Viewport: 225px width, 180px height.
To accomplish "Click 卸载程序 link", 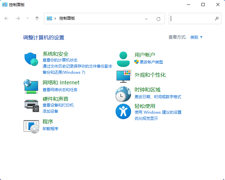I will (50, 128).
